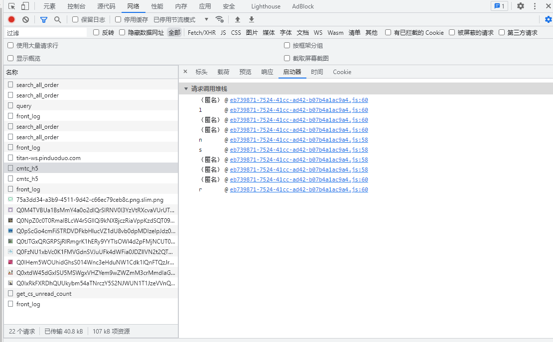Stop recording network log (red circle)
The image size is (553, 342).
coord(11,20)
